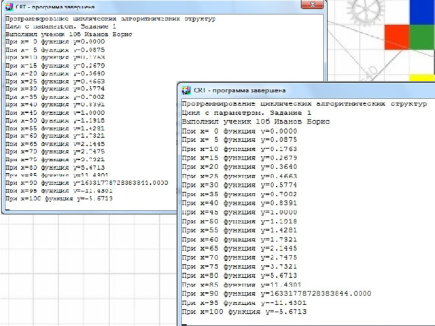
Task: Click the CRT icon in the back window title bar
Action: 8,6
